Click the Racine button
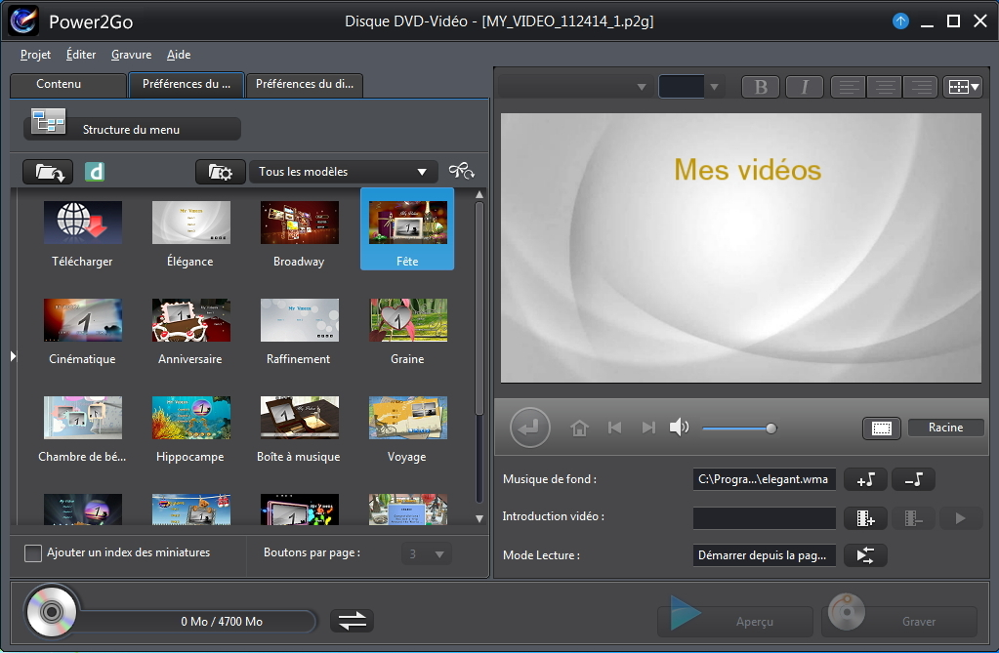Image resolution: width=999 pixels, height=653 pixels. [x=945, y=428]
